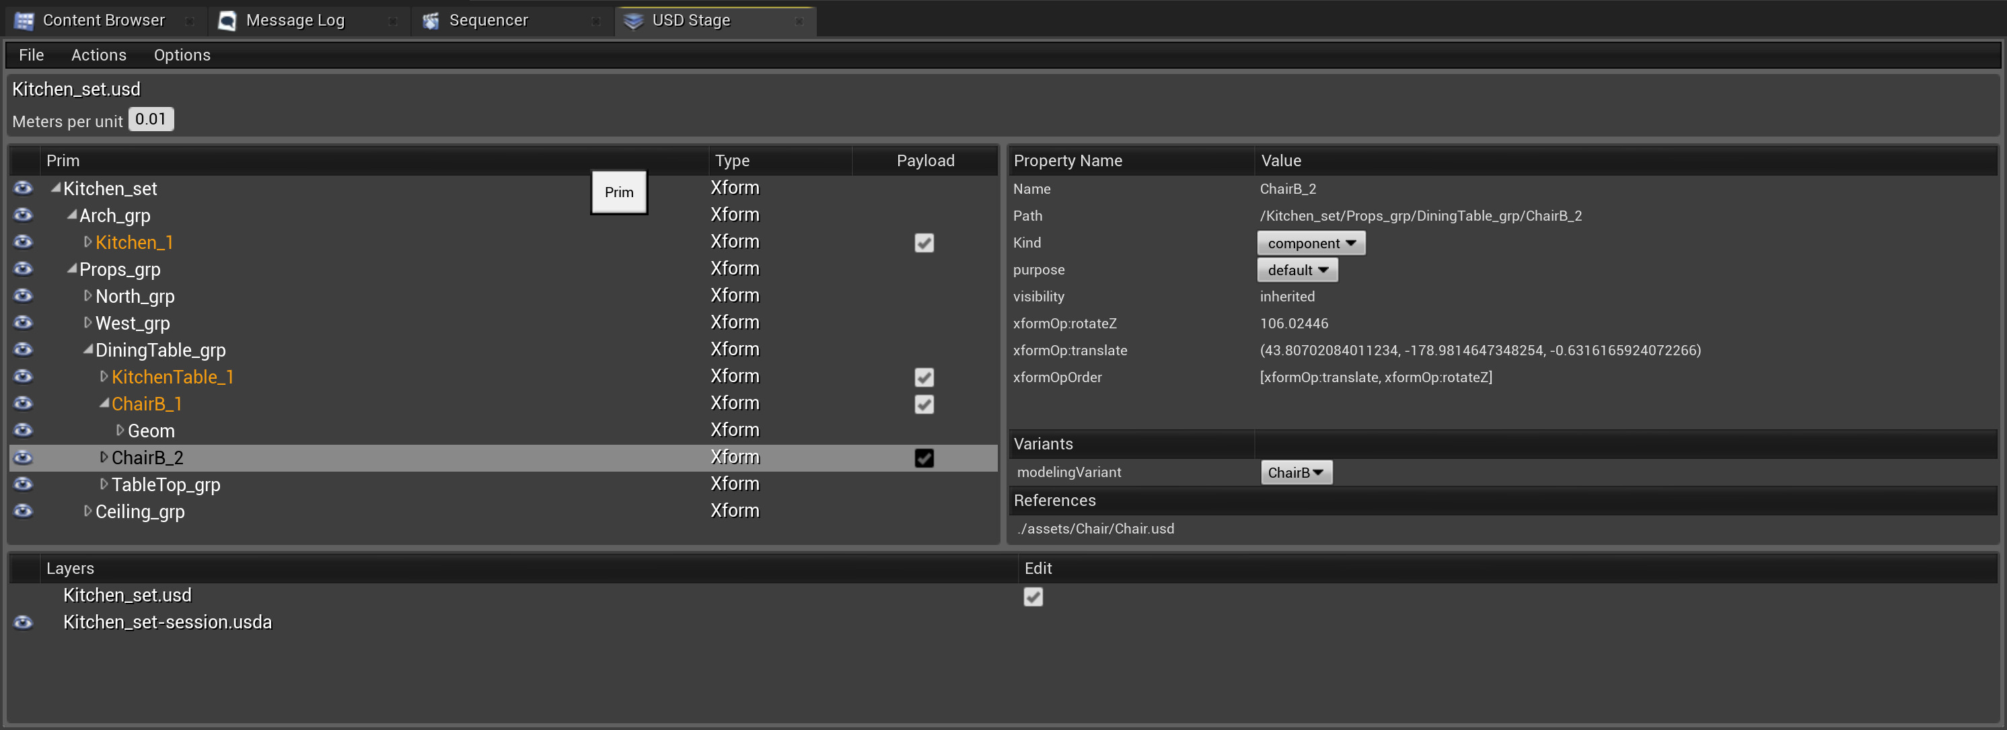Image resolution: width=2007 pixels, height=730 pixels.
Task: Open the Options menu
Action: [182, 55]
